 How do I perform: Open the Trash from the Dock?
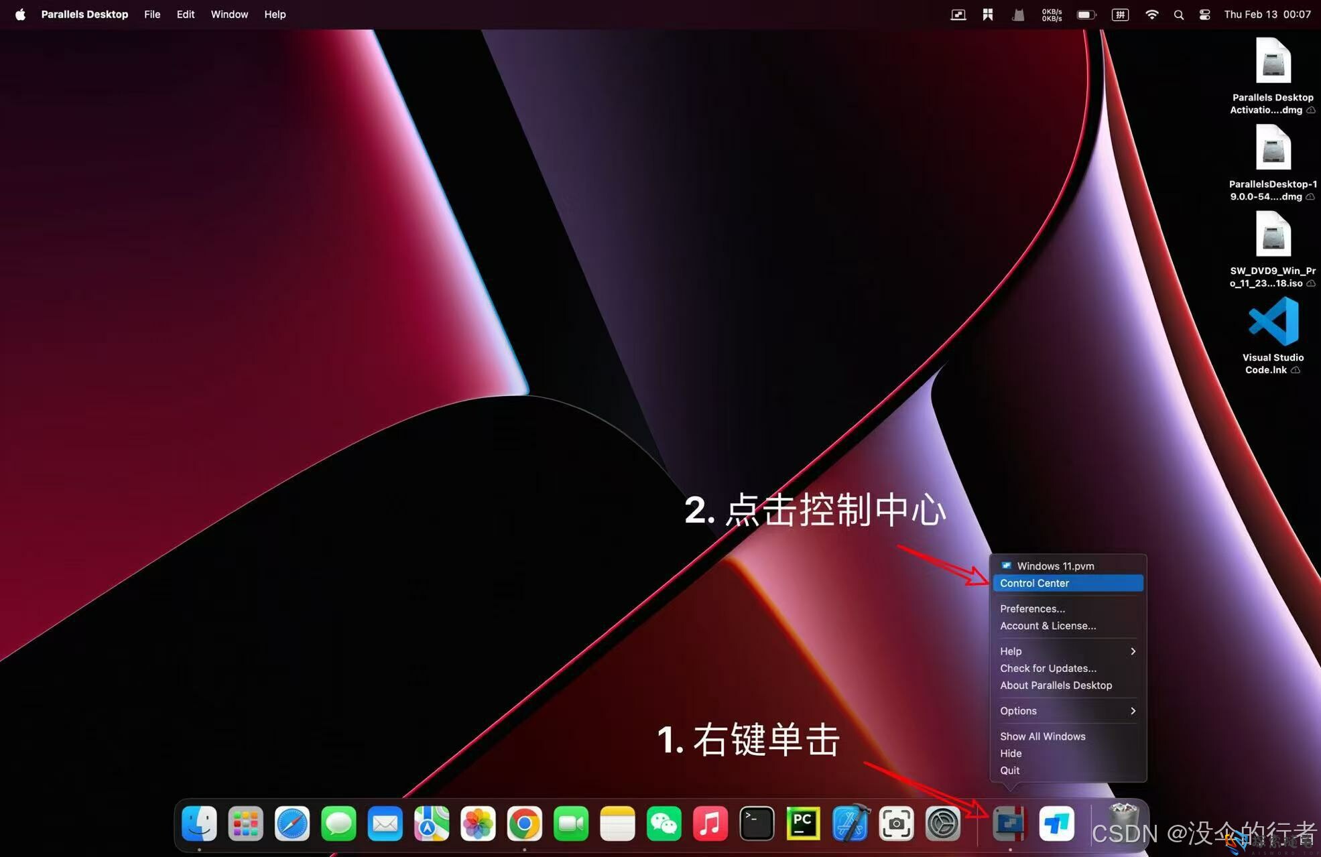[x=1124, y=823]
